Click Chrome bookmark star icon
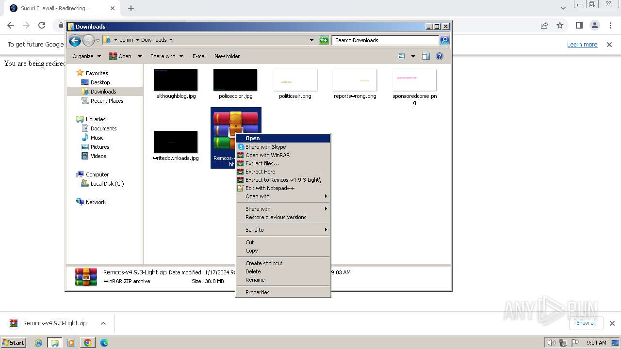The image size is (621, 349). click(x=560, y=25)
